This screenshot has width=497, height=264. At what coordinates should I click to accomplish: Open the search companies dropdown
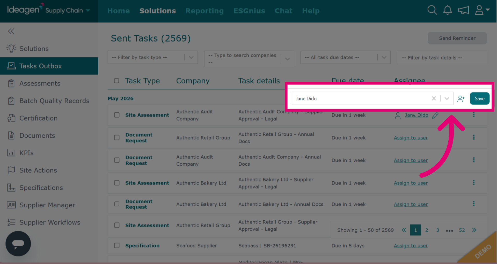[249, 59]
